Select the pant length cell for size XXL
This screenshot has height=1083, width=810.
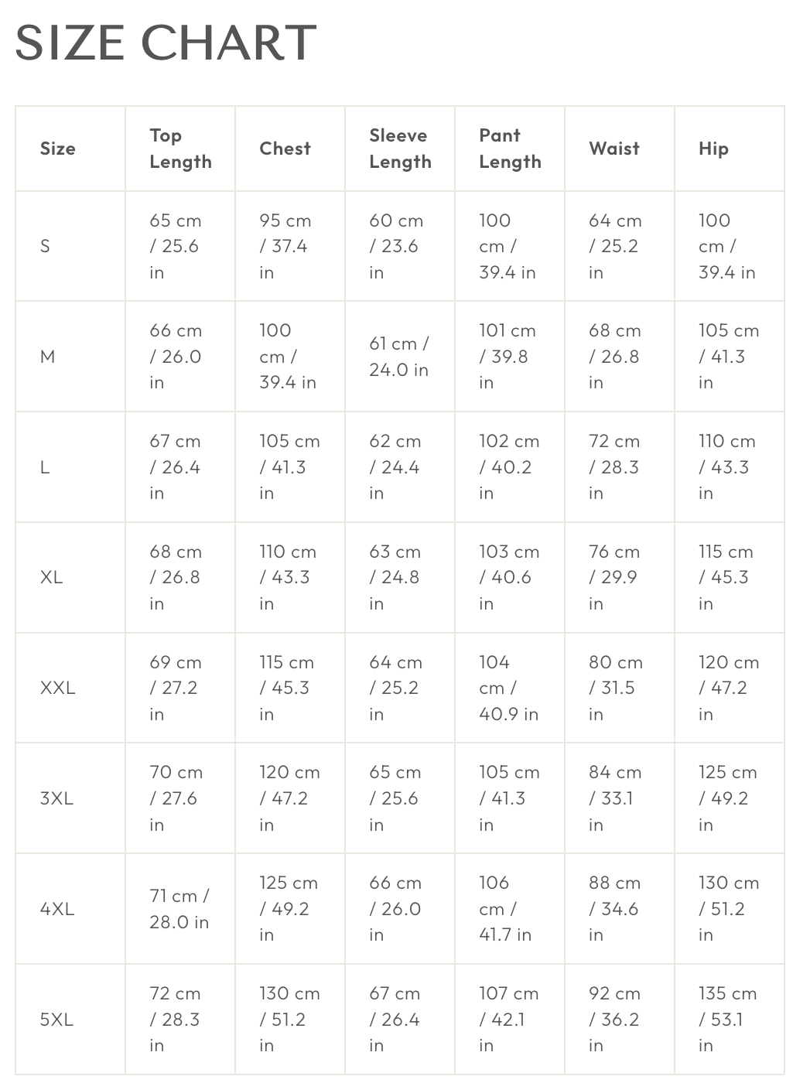coord(508,688)
